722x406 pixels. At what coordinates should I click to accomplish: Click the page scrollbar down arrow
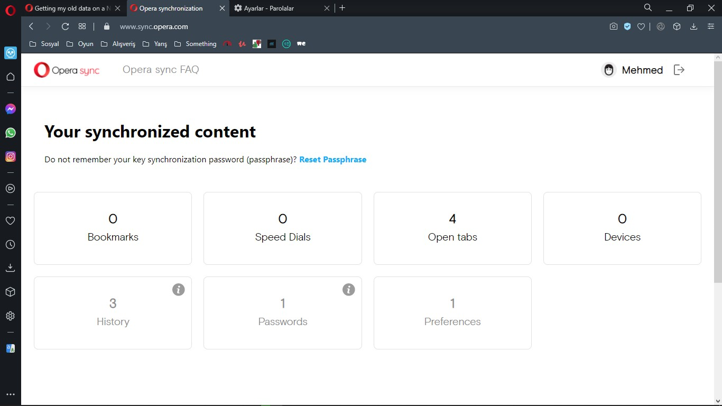(x=718, y=401)
